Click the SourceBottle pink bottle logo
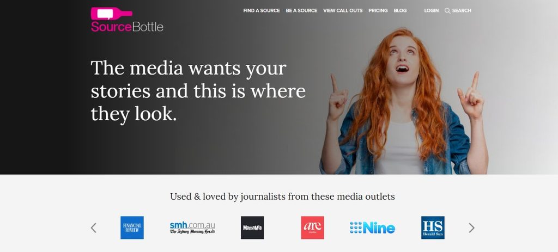This screenshot has width=558, height=252. [x=111, y=14]
